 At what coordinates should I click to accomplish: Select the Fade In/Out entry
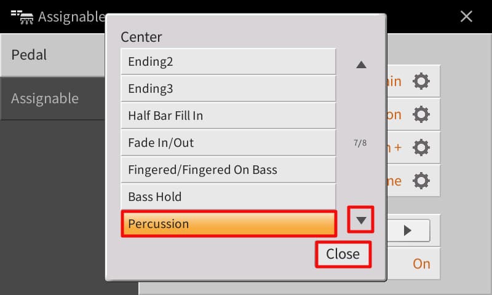pos(229,143)
